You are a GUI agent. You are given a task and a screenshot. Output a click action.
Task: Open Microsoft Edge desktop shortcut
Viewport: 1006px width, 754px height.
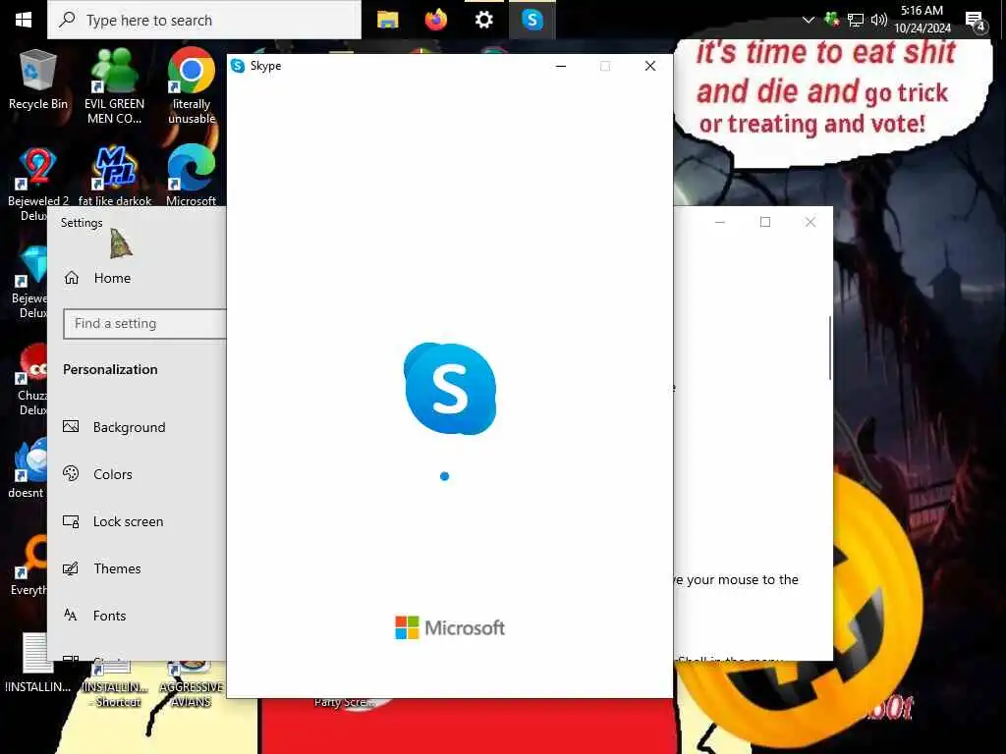(x=192, y=175)
